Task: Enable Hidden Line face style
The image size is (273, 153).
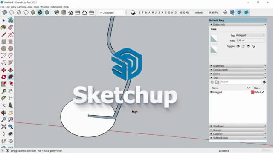Action: (26, 12)
